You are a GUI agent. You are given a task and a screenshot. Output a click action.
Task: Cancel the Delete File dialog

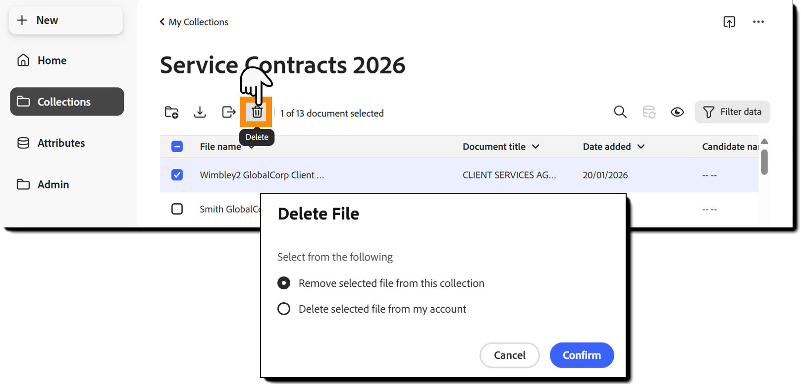[509, 355]
